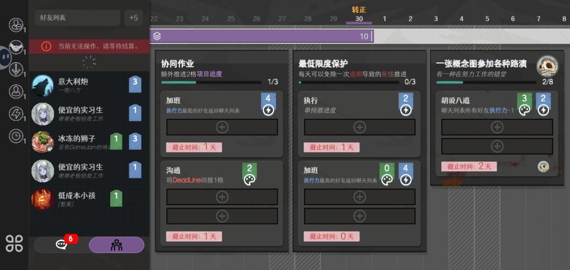Click the skull avatar on 一张概念图参加各种路演 card

(x=547, y=66)
